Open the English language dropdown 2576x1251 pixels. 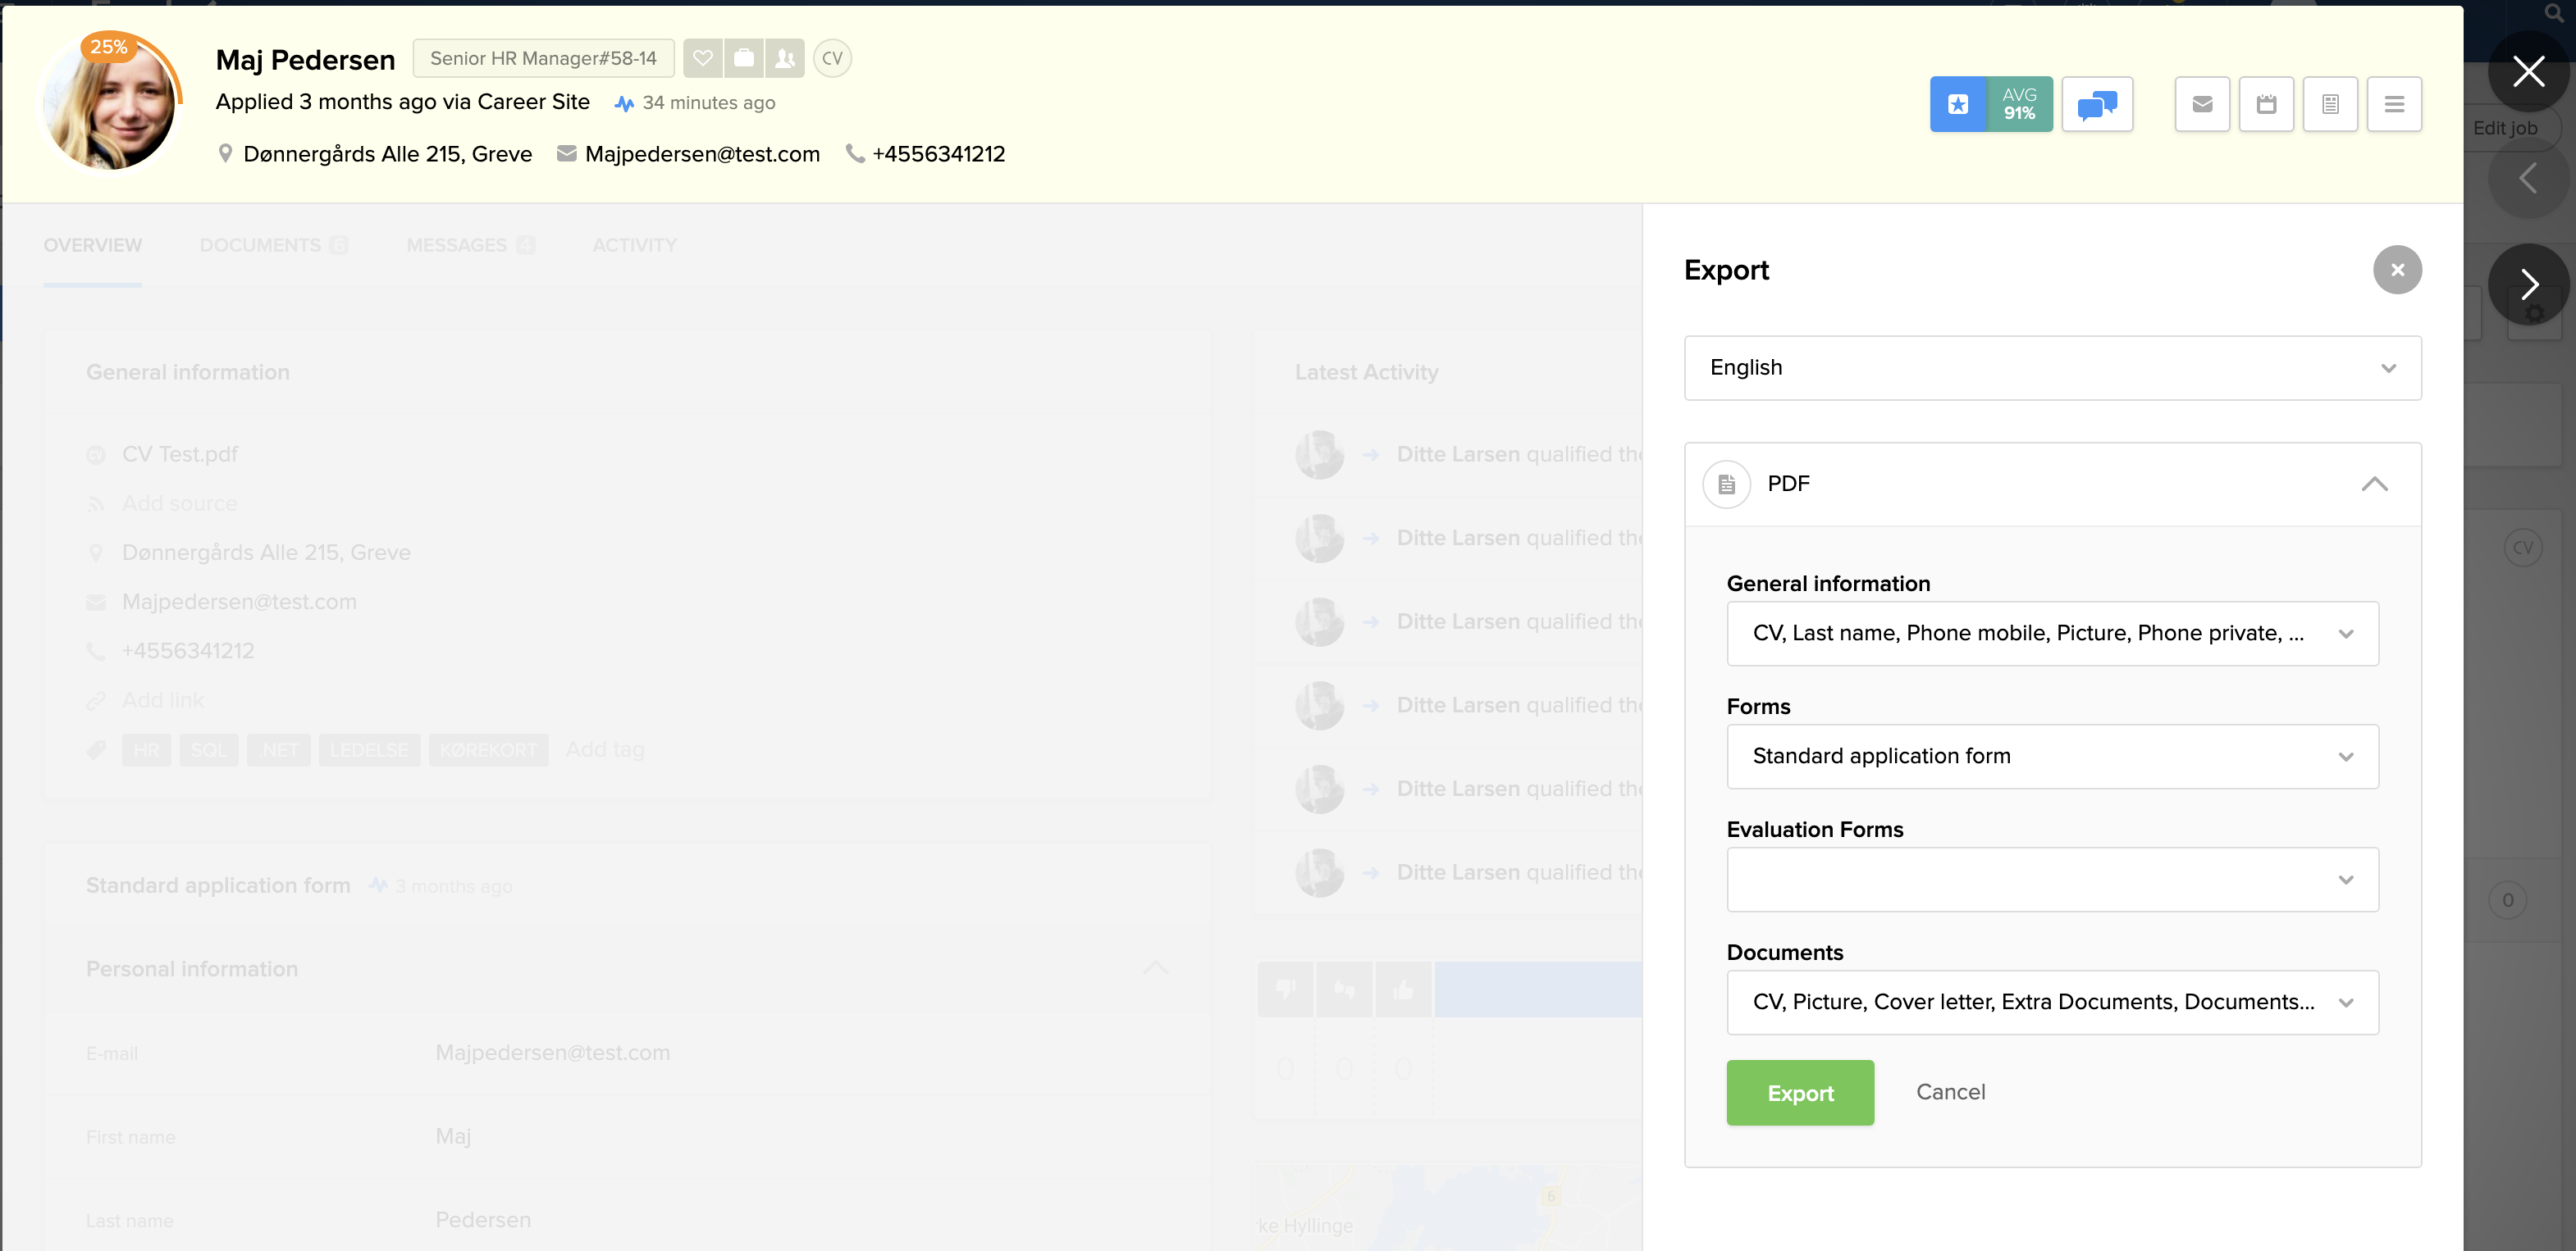(x=2052, y=368)
